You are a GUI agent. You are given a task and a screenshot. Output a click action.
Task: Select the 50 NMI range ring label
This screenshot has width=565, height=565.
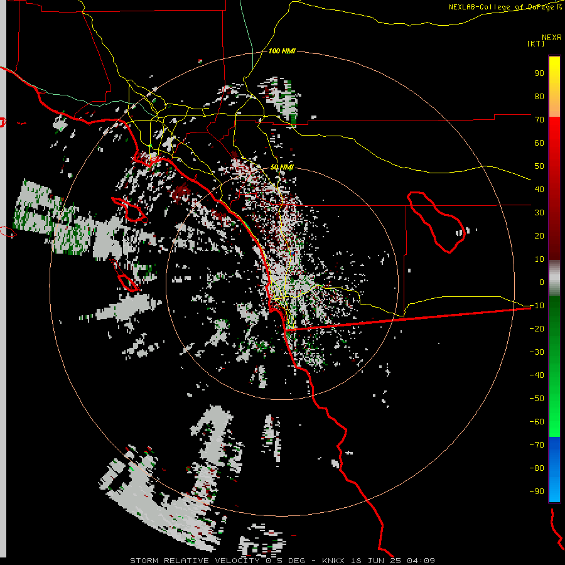pos(282,167)
